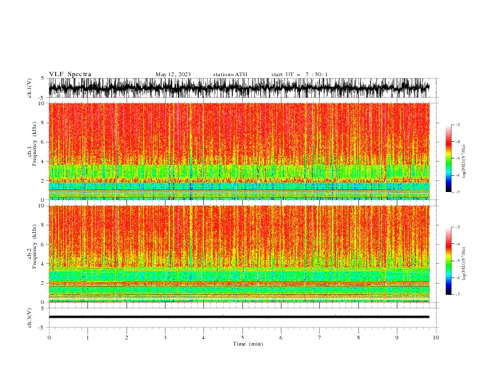The image size is (491, 379).
Task: Select the "ch.3(V)" axis label
Action: tap(30, 318)
